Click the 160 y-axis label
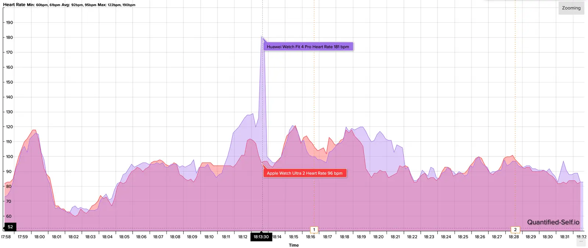588x248 pixels. 9,67
